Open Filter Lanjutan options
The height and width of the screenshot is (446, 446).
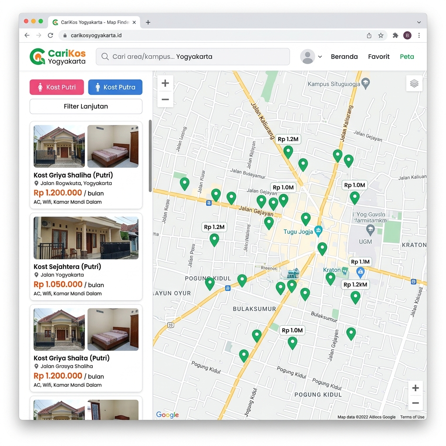[x=86, y=106]
